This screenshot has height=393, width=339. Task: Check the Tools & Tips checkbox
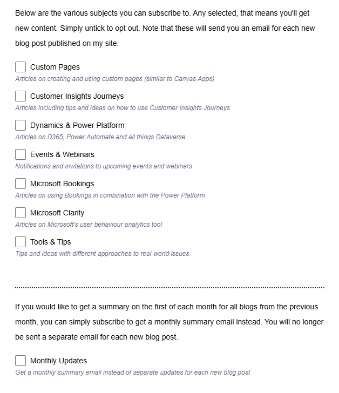click(x=21, y=242)
